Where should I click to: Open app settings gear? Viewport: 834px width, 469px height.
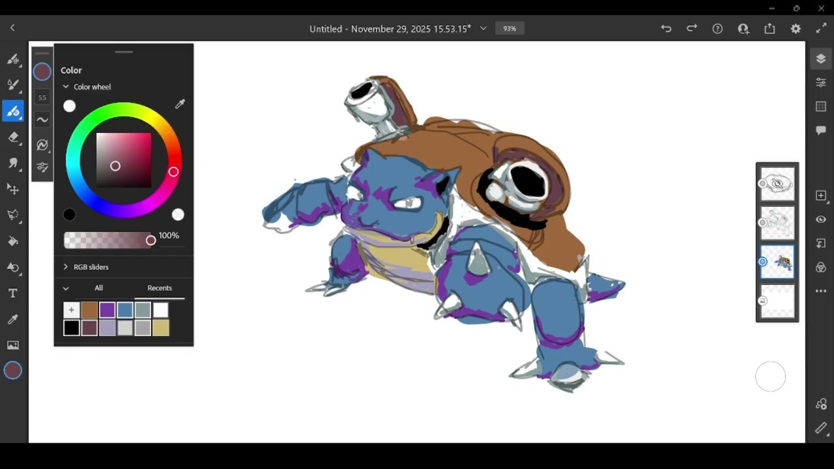796,29
